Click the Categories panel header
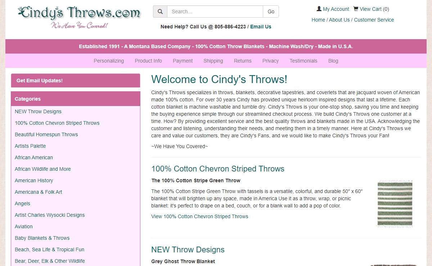This screenshot has width=432, height=266. pos(76,99)
